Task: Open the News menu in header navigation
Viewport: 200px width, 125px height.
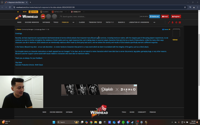Action: coord(19,22)
